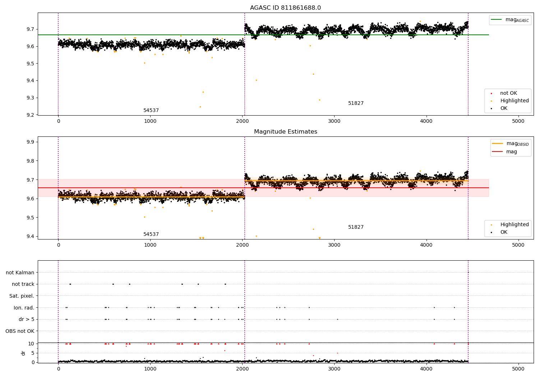
Task: Click the 3000 x-axis tick on top plot
Action: pos(334,121)
